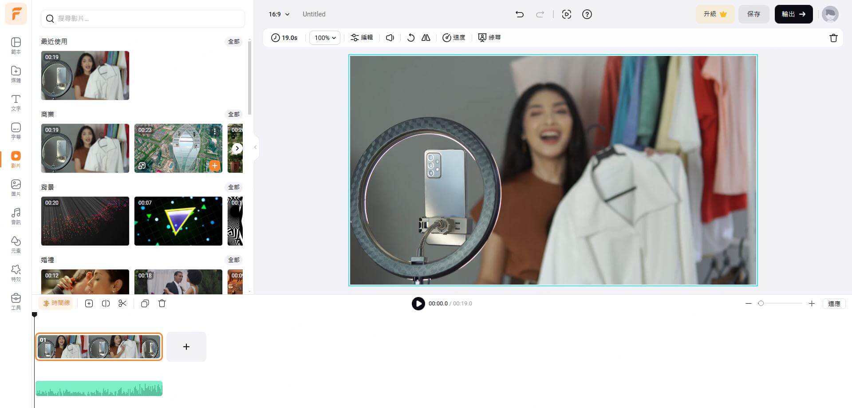Viewport: 852px width, 408px height.
Task: Open the 綠幕 green screen tool
Action: pos(489,38)
